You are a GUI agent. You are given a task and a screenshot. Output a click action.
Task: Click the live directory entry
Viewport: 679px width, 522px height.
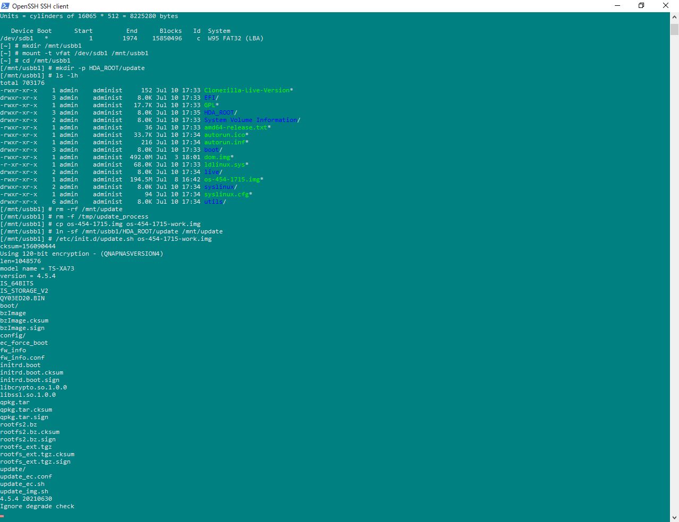[x=211, y=172]
